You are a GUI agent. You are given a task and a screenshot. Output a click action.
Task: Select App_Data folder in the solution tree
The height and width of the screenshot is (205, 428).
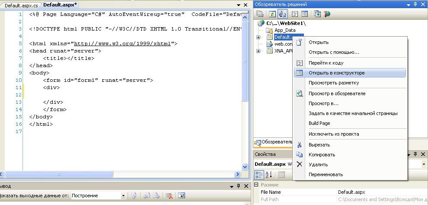[x=285, y=30]
